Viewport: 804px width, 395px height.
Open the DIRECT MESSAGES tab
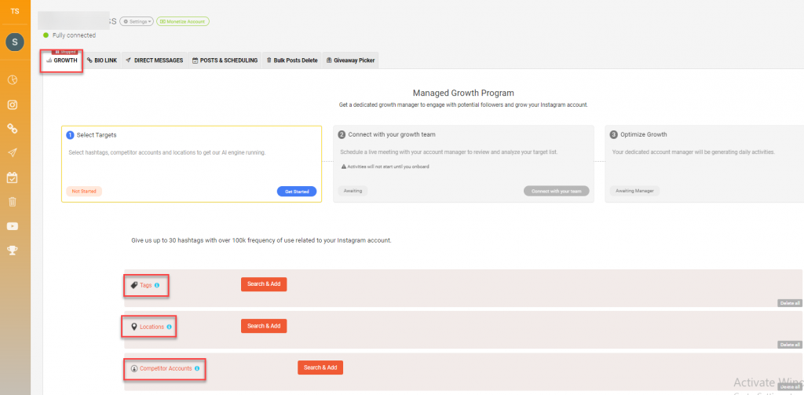coord(155,60)
